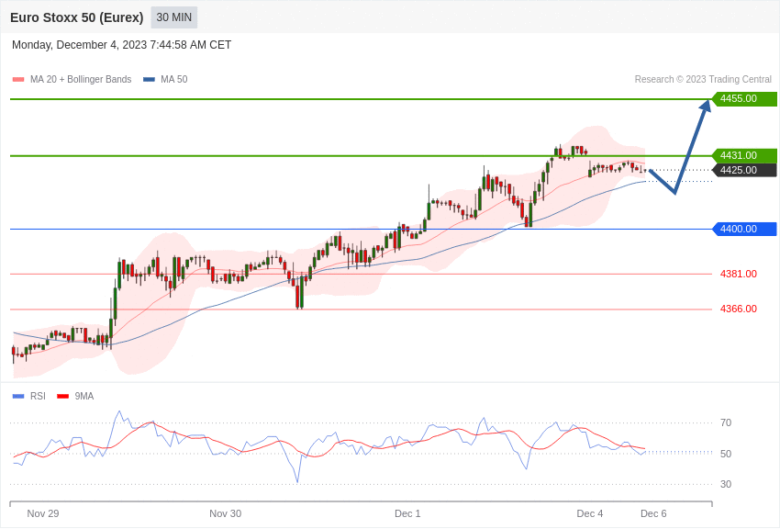The width and height of the screenshot is (780, 529).
Task: Click the Euro Stoxx 50 (Eurex) title
Action: [x=77, y=17]
